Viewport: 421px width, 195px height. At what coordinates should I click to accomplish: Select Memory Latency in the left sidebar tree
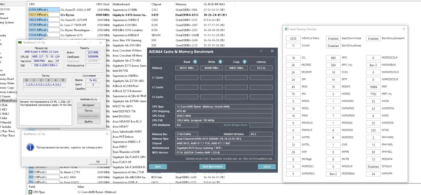tap(8, 92)
